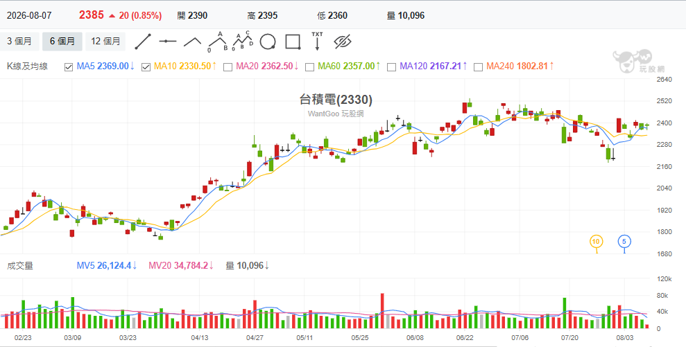Click the yellow 10 marker on chart
686x347 pixels.
click(x=596, y=241)
